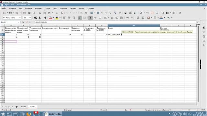Click the Accept checkmark in formula bar
Image resolution: width=207 pixels, height=116 pixels.
pos(30,22)
